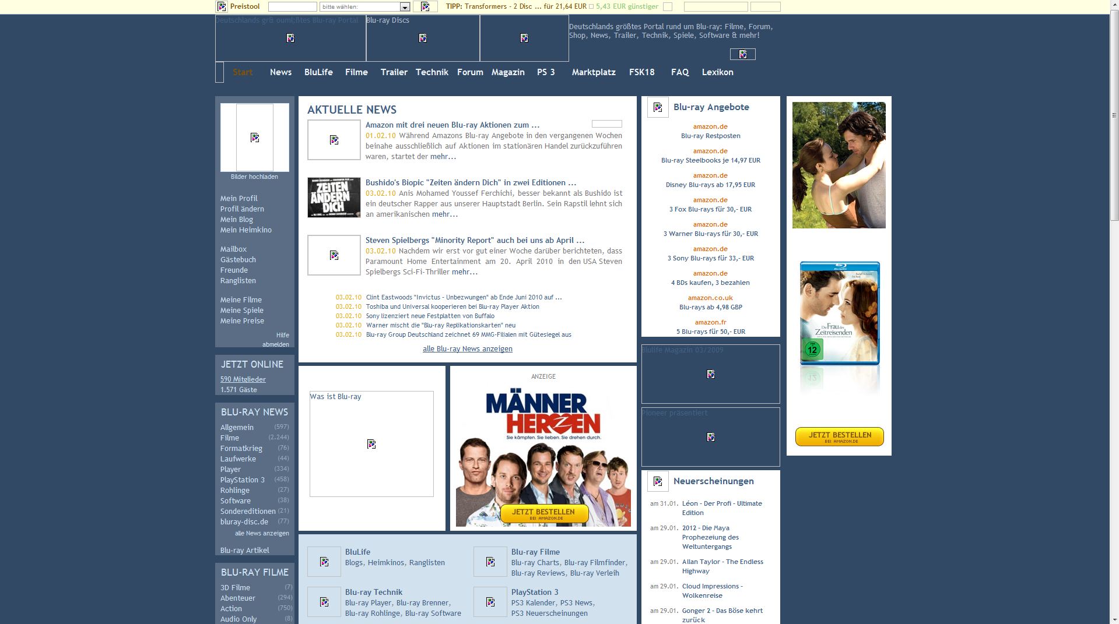Click the Blu-ray Discs header image

coord(423,38)
